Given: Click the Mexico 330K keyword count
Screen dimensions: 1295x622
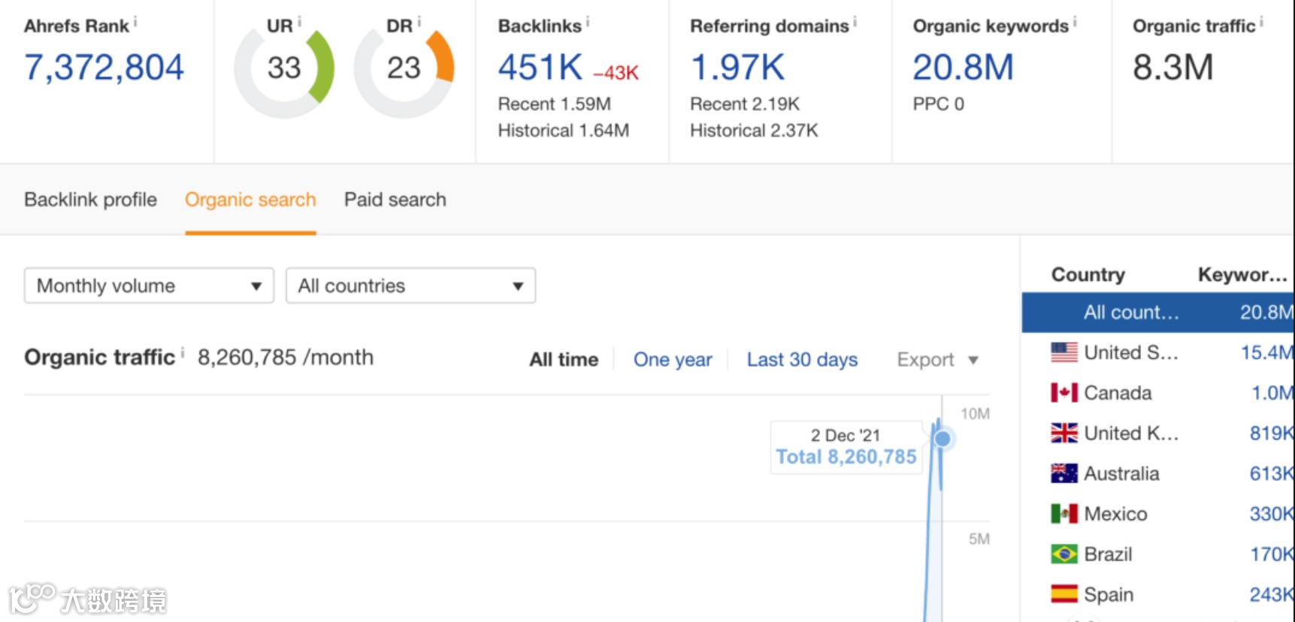Looking at the screenshot, I should click(1272, 514).
